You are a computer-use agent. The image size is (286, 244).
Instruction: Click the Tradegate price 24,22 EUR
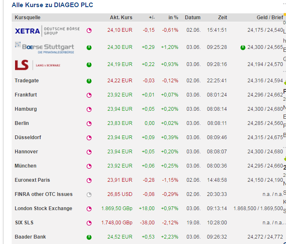(x=120, y=81)
